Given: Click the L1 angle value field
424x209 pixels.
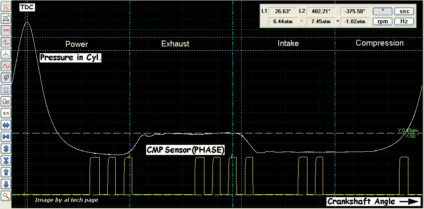Looking at the screenshot, I should pos(282,11).
